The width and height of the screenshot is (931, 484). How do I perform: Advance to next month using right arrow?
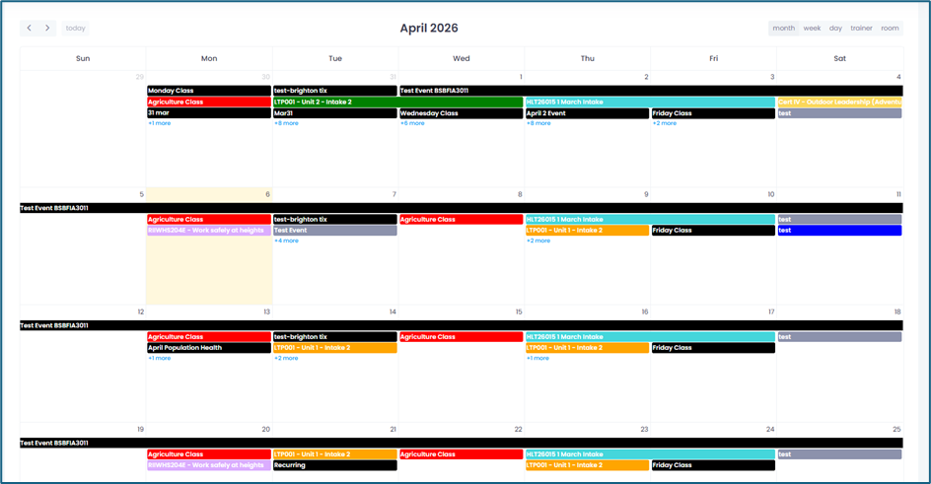[x=47, y=29]
